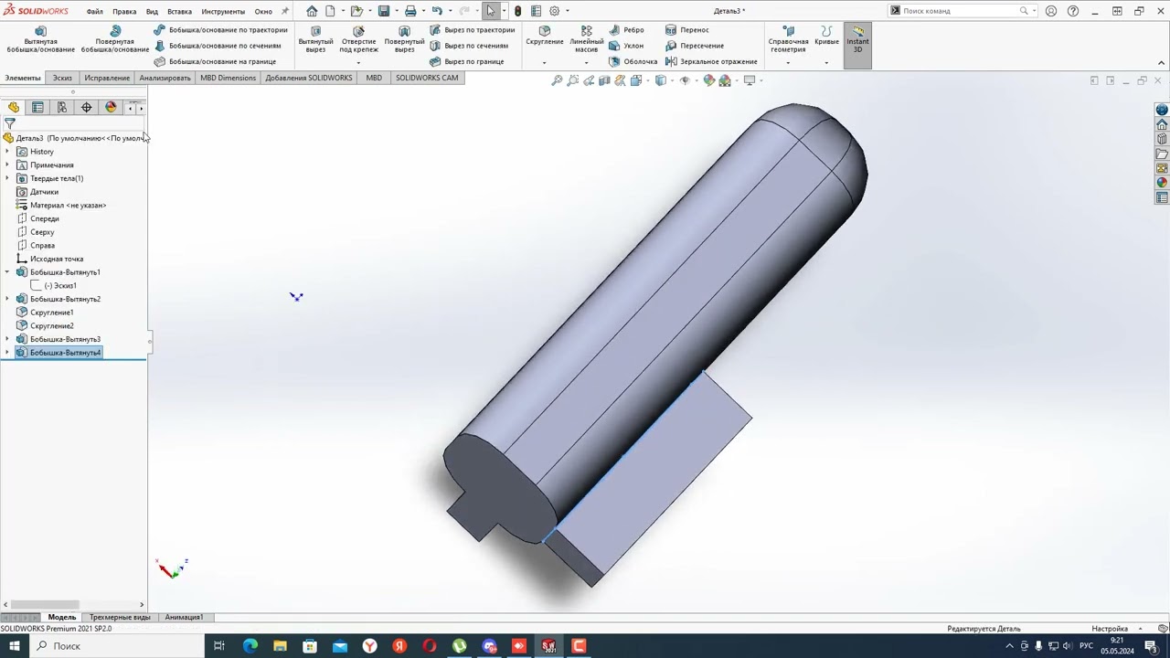Choose Вырез по траектории
This screenshot has width=1170, height=658.
pyautogui.click(x=473, y=30)
